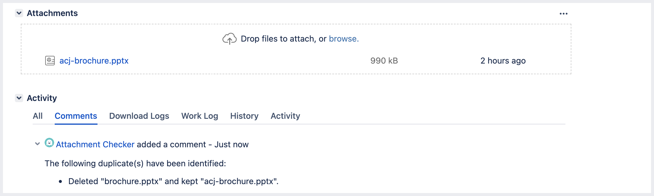Screen dimensions: 654x196
Task: Switch to the Work Log tab
Action: 200,116
